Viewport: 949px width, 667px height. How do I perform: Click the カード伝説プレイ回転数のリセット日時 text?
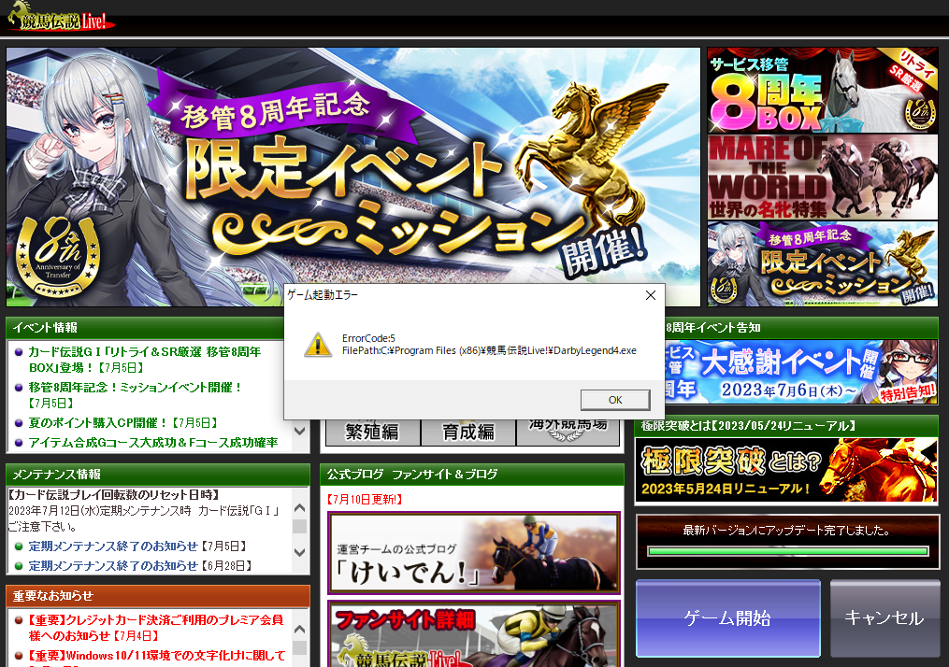(114, 495)
